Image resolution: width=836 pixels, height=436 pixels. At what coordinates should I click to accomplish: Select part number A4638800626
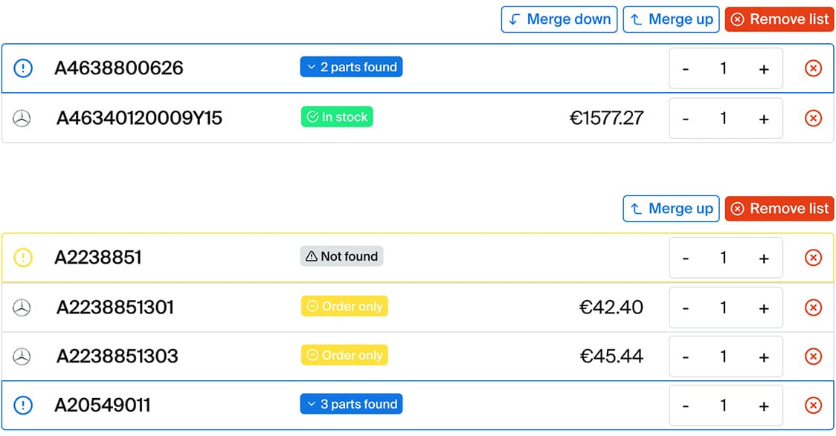pyautogui.click(x=119, y=68)
